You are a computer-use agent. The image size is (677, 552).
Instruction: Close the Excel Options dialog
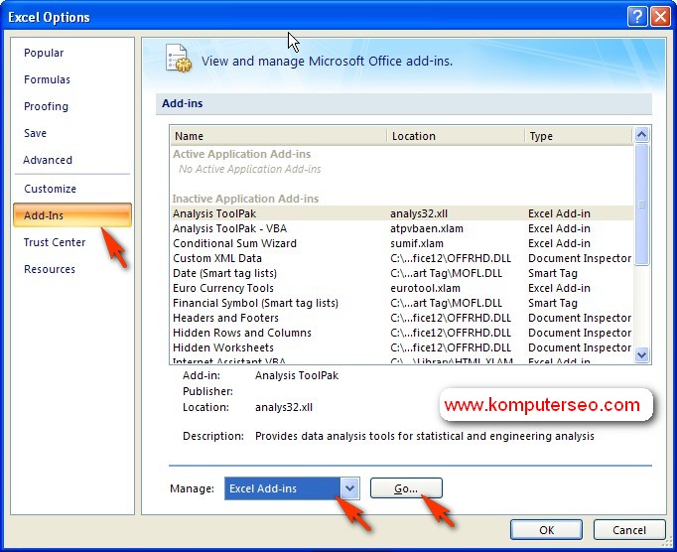click(660, 17)
